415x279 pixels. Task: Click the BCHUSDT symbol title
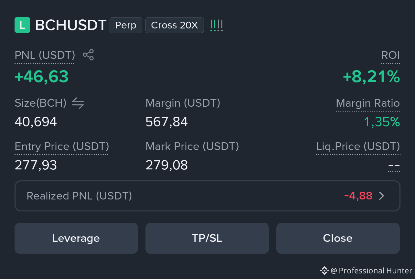click(71, 25)
